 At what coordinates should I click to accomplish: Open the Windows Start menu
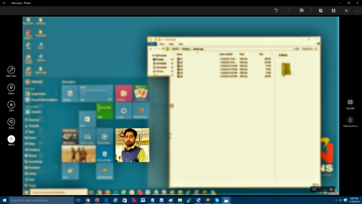click(x=4, y=200)
